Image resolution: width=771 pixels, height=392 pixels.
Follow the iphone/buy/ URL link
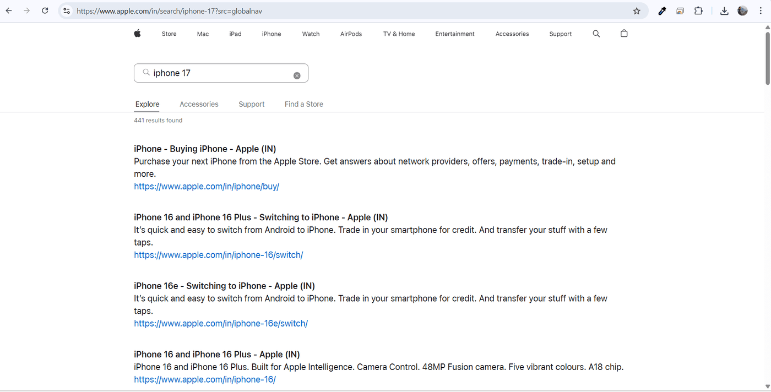(207, 186)
